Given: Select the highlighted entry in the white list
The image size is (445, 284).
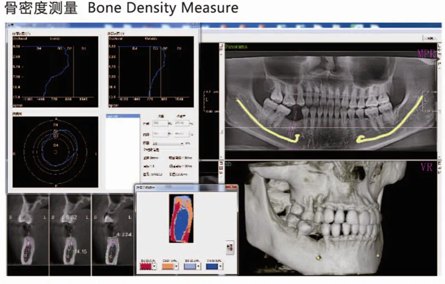Looking at the screenshot, I should (123, 116).
